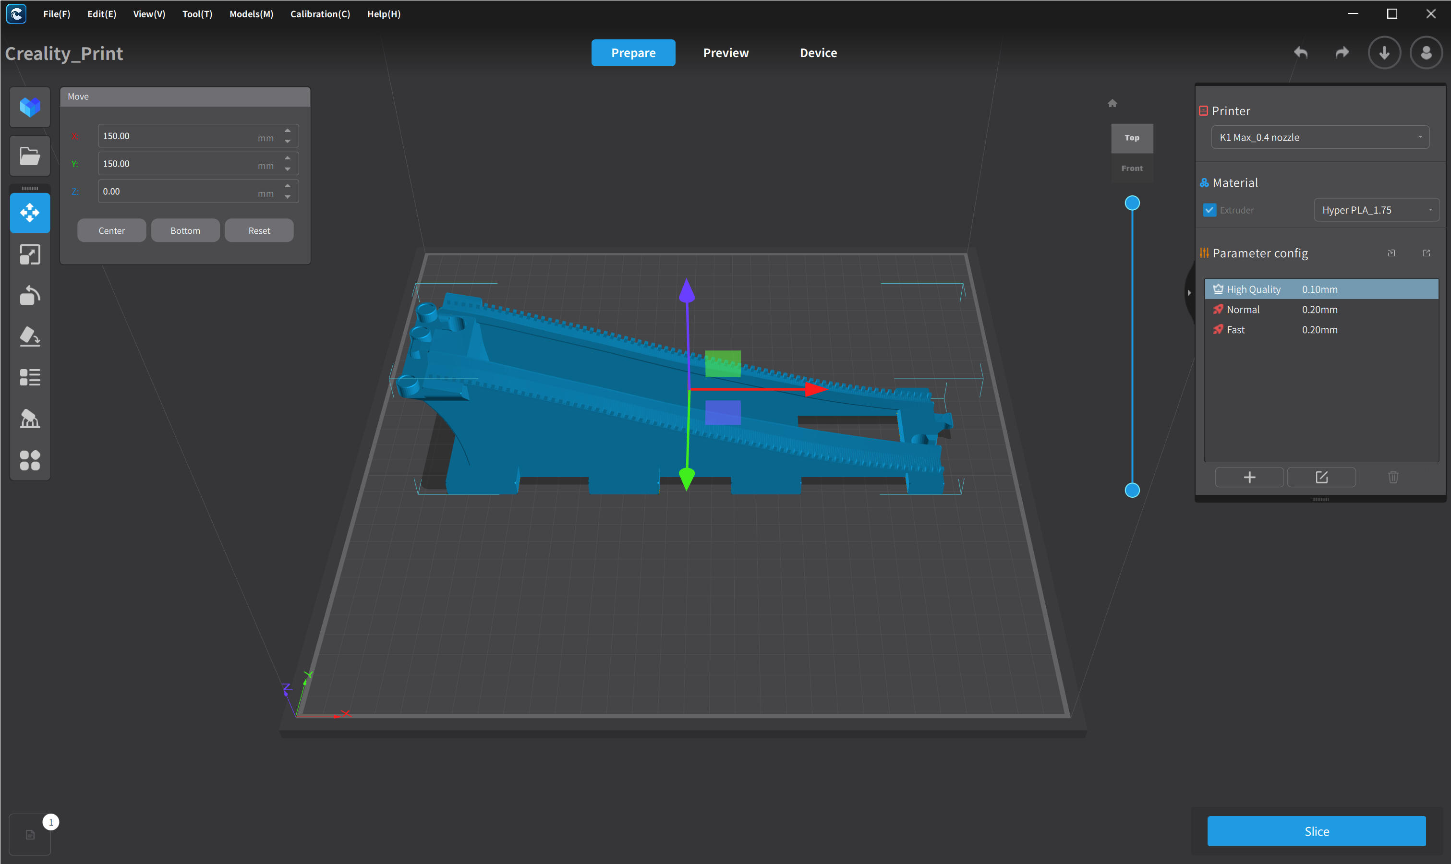Screen dimensions: 1451x864
Task: Click the red X-axis gizmo arrow
Action: [x=815, y=389]
